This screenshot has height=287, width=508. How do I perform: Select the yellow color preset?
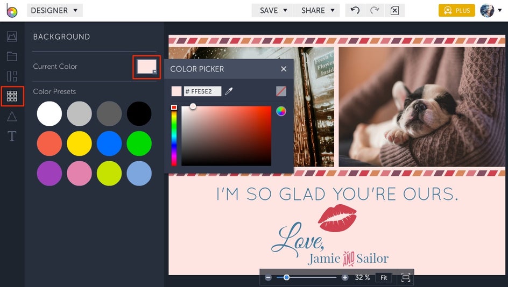[x=80, y=143]
